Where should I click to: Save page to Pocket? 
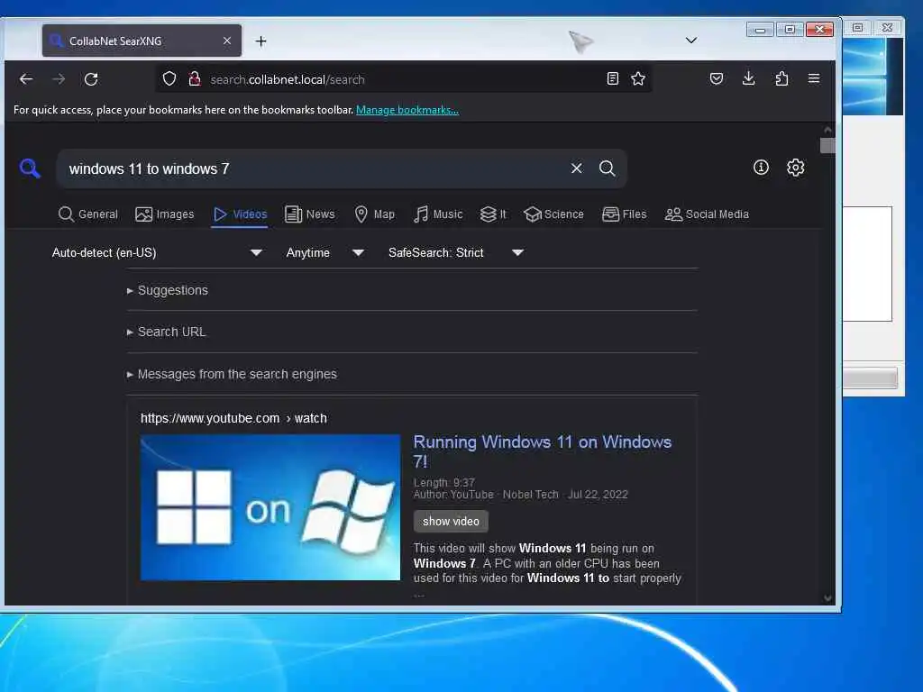tap(717, 79)
